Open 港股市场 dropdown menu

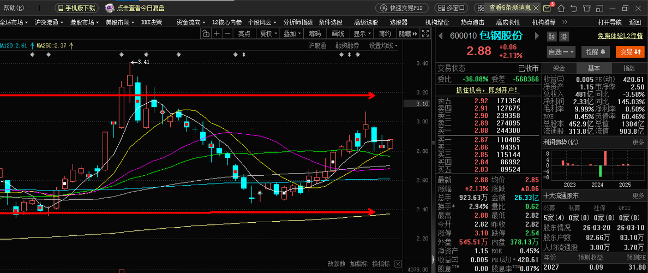[85, 22]
